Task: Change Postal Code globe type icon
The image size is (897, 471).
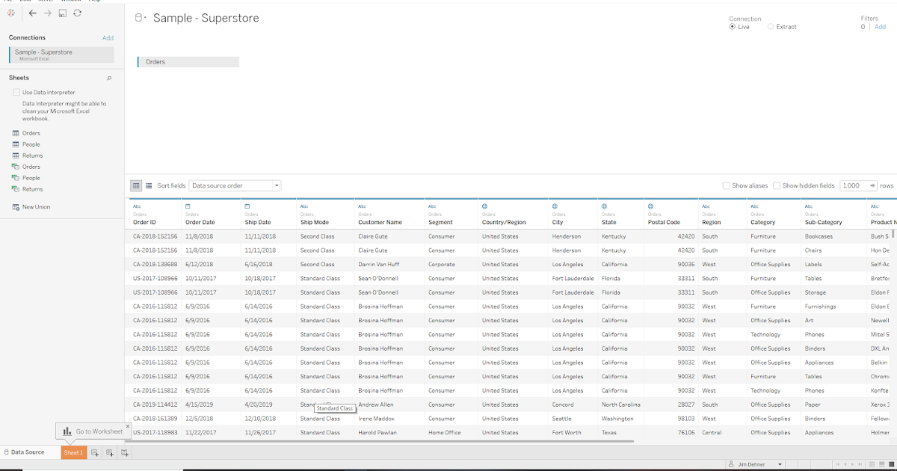Action: 650,206
